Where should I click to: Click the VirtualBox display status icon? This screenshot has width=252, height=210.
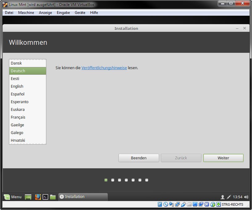click(195, 204)
